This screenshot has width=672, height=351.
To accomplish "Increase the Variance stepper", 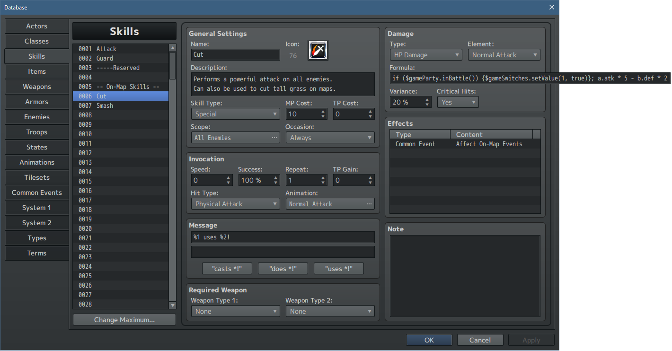I will click(x=427, y=100).
